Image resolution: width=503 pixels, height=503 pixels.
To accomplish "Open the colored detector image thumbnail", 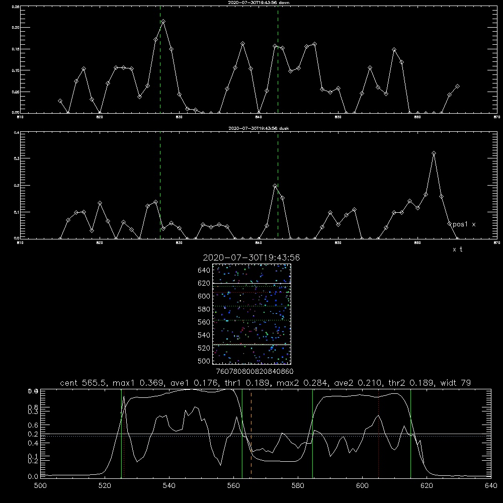I will pyautogui.click(x=251, y=314).
